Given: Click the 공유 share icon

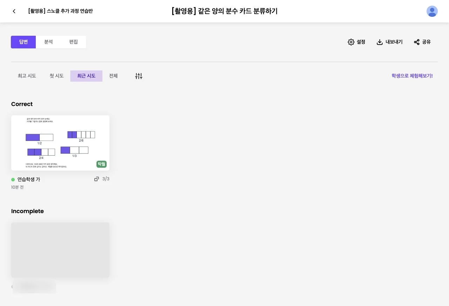Looking at the screenshot, I should pos(417,42).
